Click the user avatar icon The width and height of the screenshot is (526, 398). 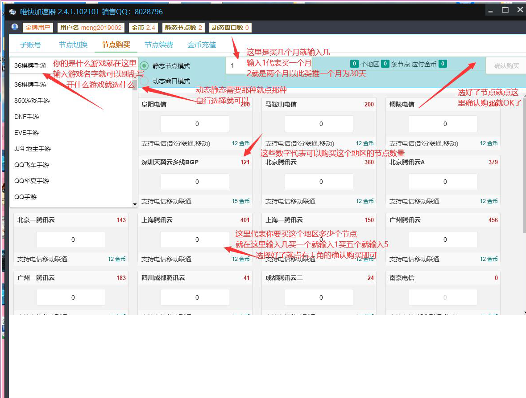click(14, 27)
